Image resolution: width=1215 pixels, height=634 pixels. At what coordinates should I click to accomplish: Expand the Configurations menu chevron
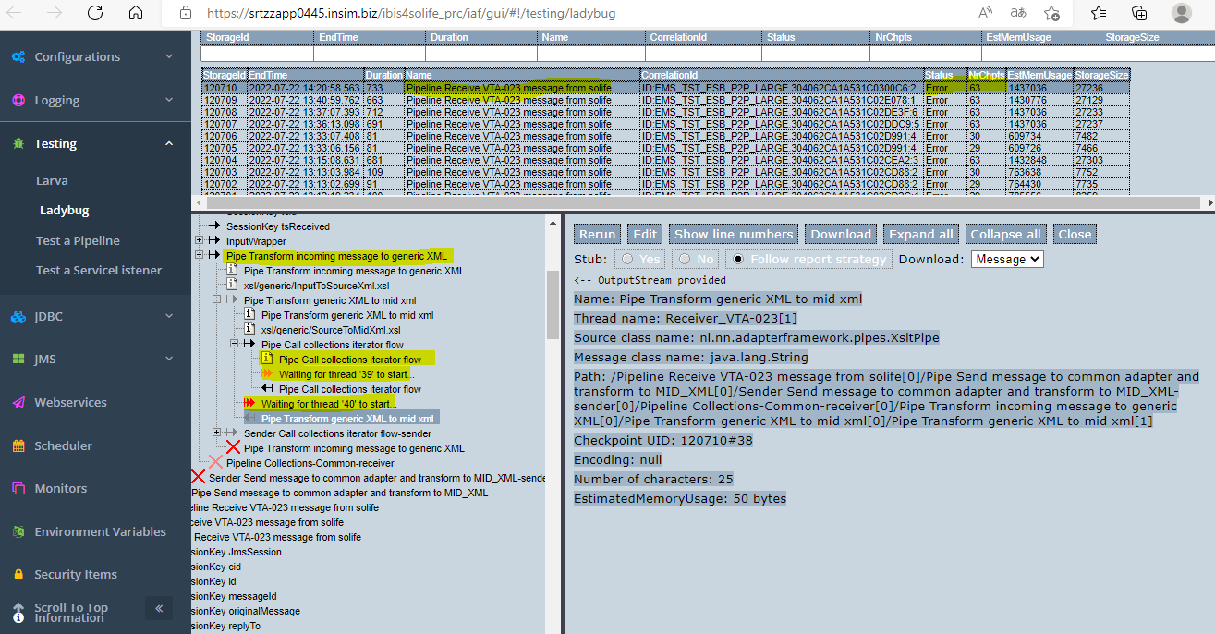[x=169, y=56]
